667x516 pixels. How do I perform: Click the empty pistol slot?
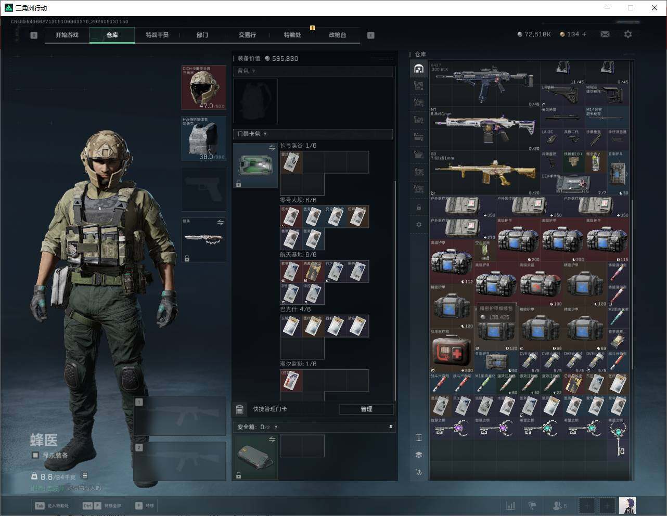(203, 189)
